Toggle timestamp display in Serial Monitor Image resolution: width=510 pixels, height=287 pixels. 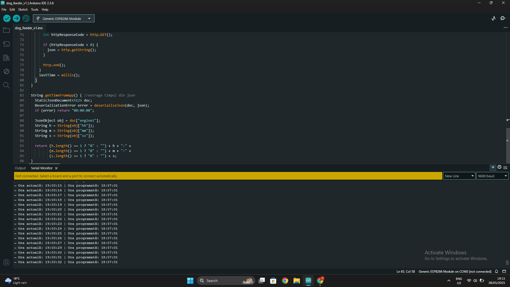tap(499, 167)
